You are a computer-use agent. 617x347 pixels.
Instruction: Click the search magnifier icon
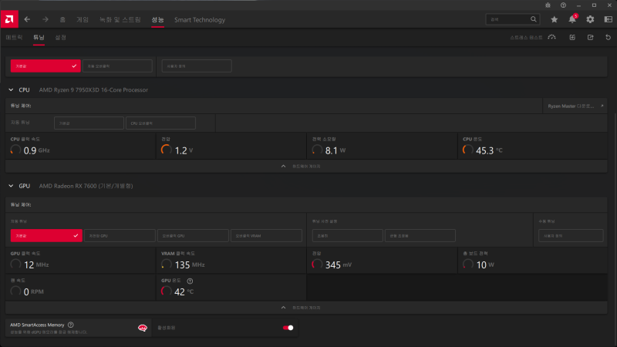point(533,19)
